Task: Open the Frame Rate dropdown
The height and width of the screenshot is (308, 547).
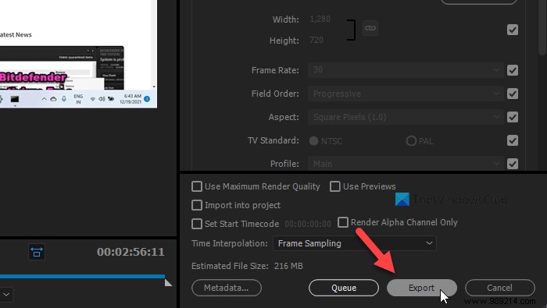Action: [x=406, y=70]
